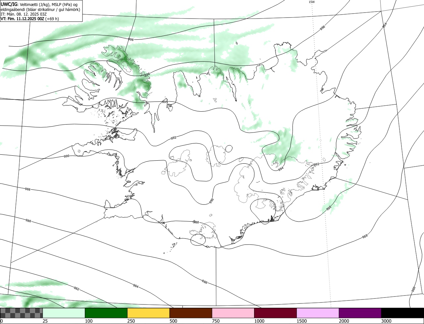The width and height of the screenshot is (424, 324).
Task: Click the '984' isobar label
Action: (136, 286)
